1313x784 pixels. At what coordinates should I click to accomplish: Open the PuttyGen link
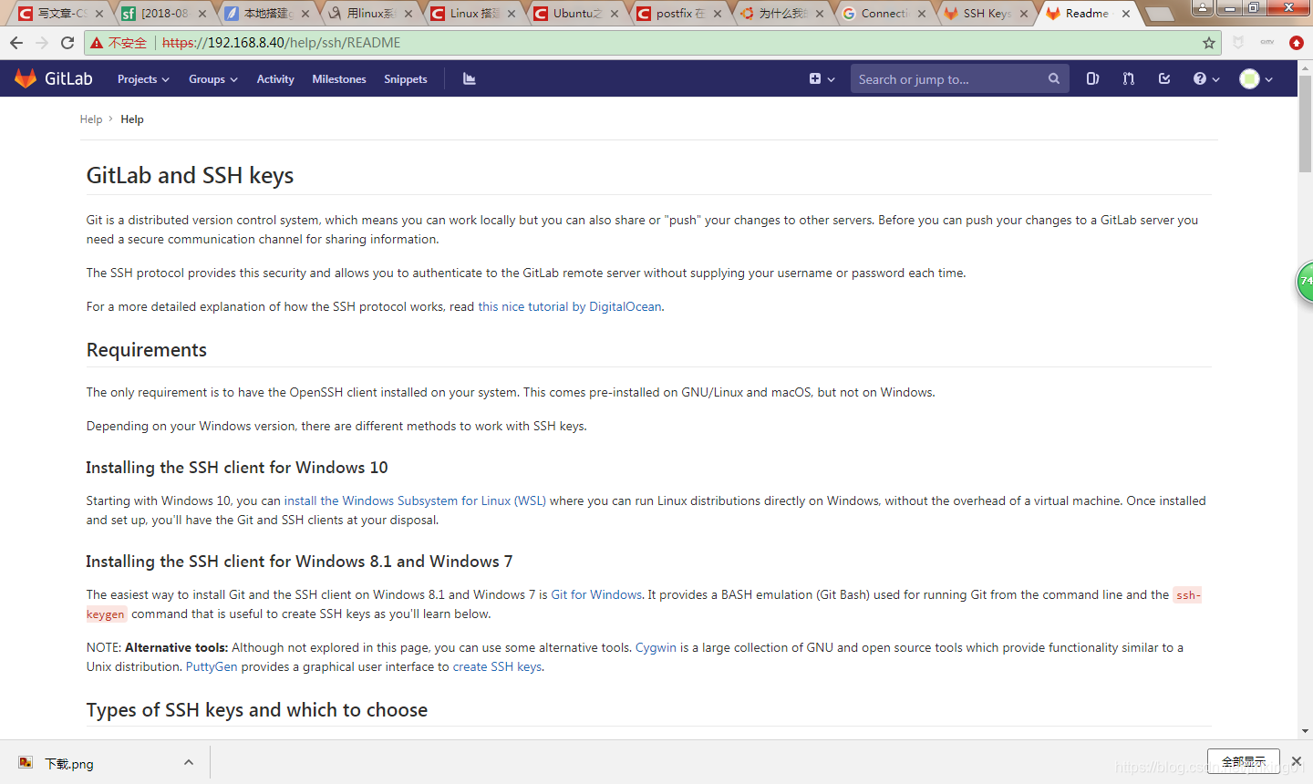(212, 666)
